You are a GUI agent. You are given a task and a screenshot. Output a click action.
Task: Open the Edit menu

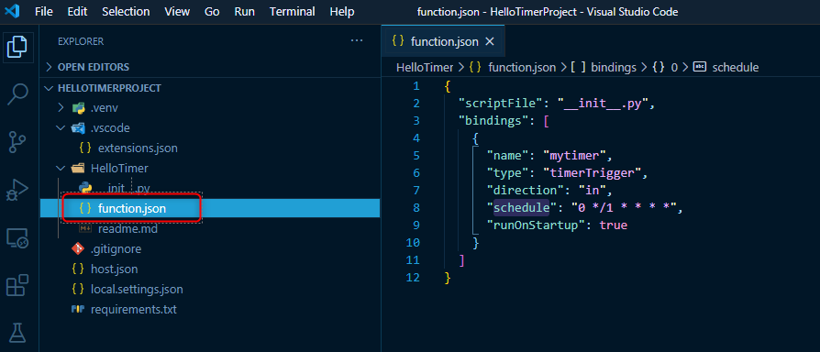[77, 12]
